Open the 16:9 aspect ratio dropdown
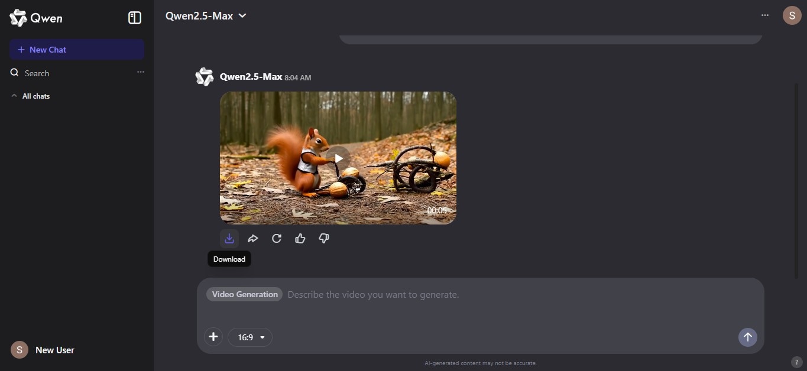807x371 pixels. [x=250, y=337]
